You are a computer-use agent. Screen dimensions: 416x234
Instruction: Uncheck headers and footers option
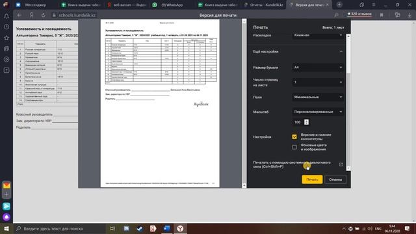click(x=294, y=136)
